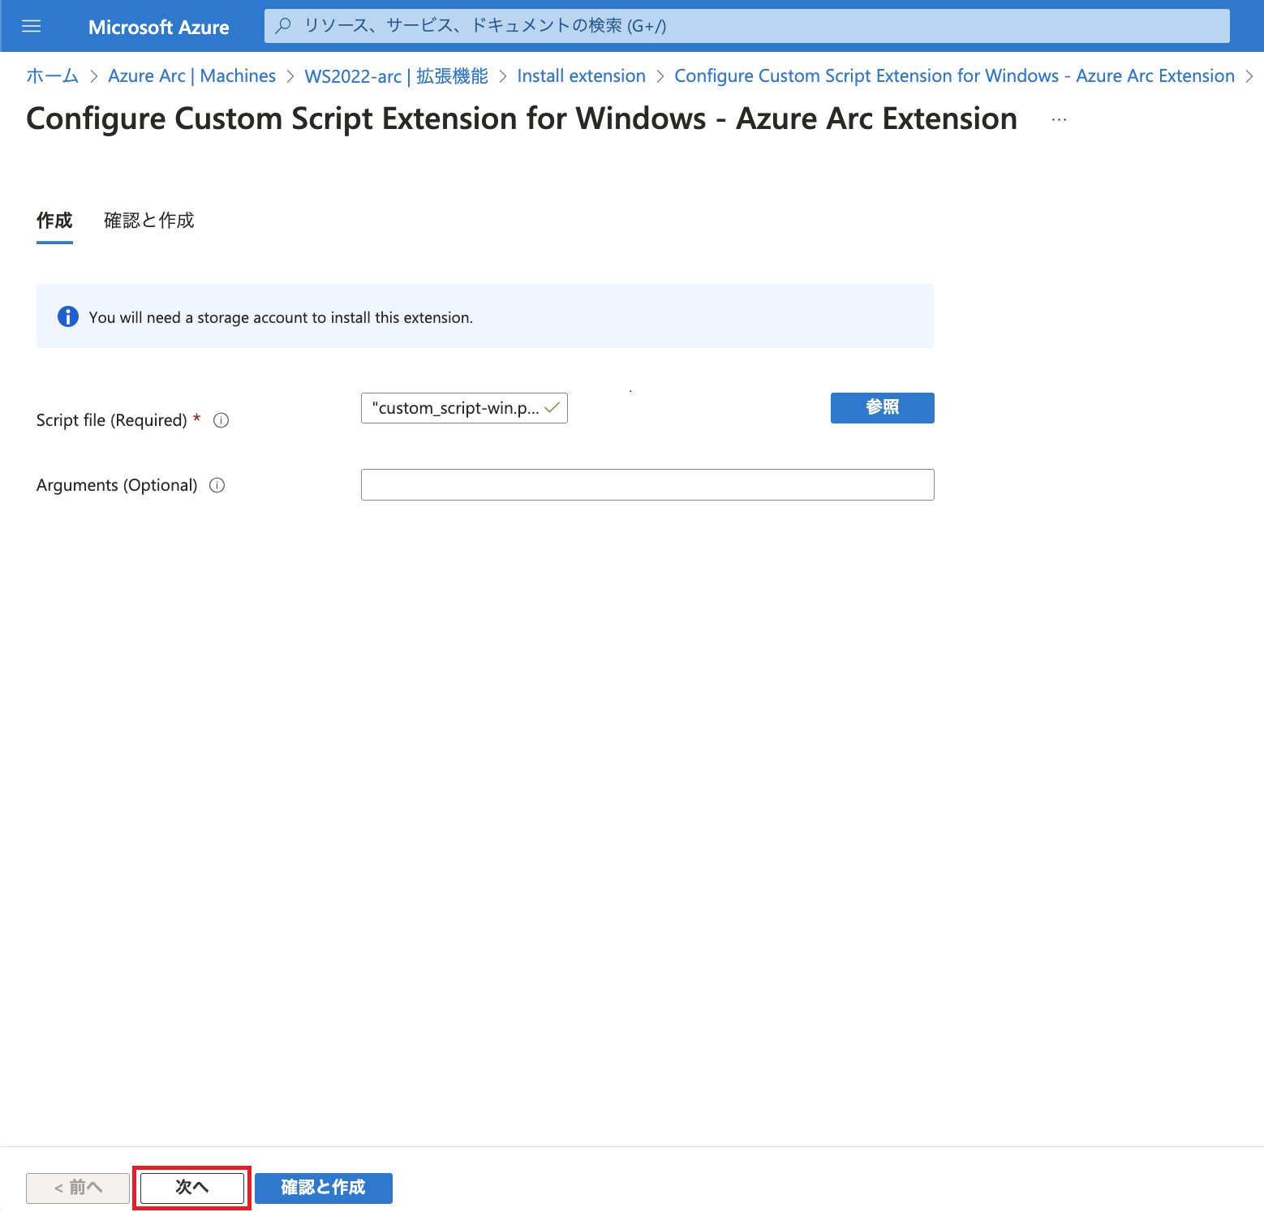Screen dimensions: 1264x1212
Task: Show info tooltip for Script file
Action: click(x=221, y=420)
